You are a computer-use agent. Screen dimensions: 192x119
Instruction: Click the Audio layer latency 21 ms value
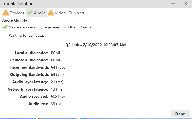[x=57, y=82]
